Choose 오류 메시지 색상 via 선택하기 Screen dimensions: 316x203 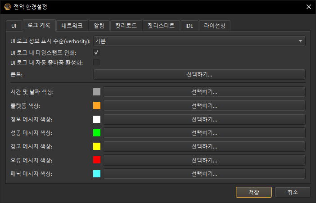tap(204, 160)
